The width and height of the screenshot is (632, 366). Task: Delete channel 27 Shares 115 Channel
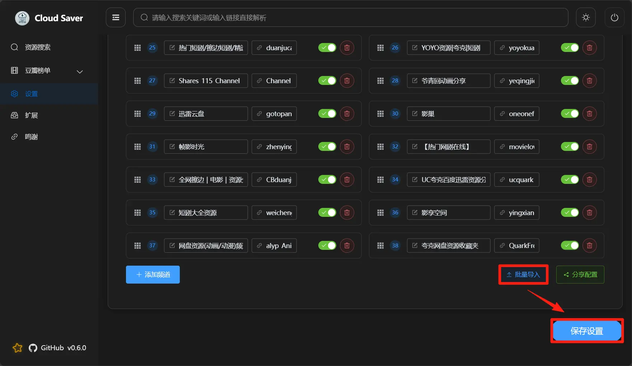point(347,81)
